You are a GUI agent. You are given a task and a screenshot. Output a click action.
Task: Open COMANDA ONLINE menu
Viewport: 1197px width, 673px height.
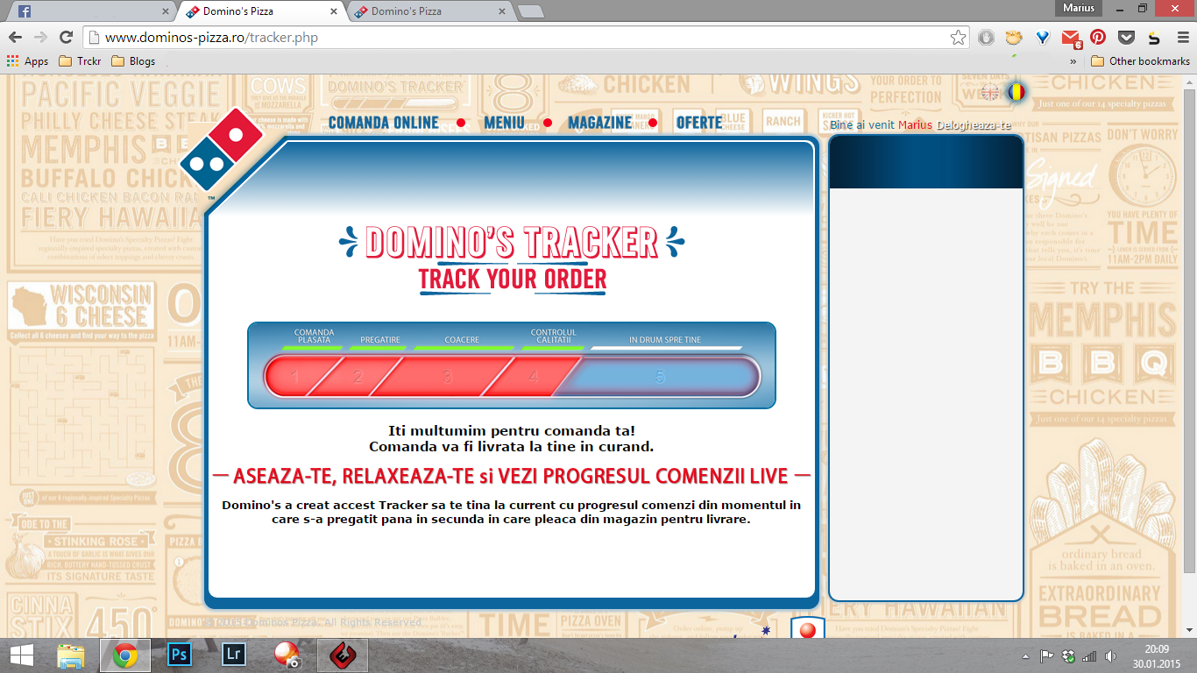pos(383,123)
